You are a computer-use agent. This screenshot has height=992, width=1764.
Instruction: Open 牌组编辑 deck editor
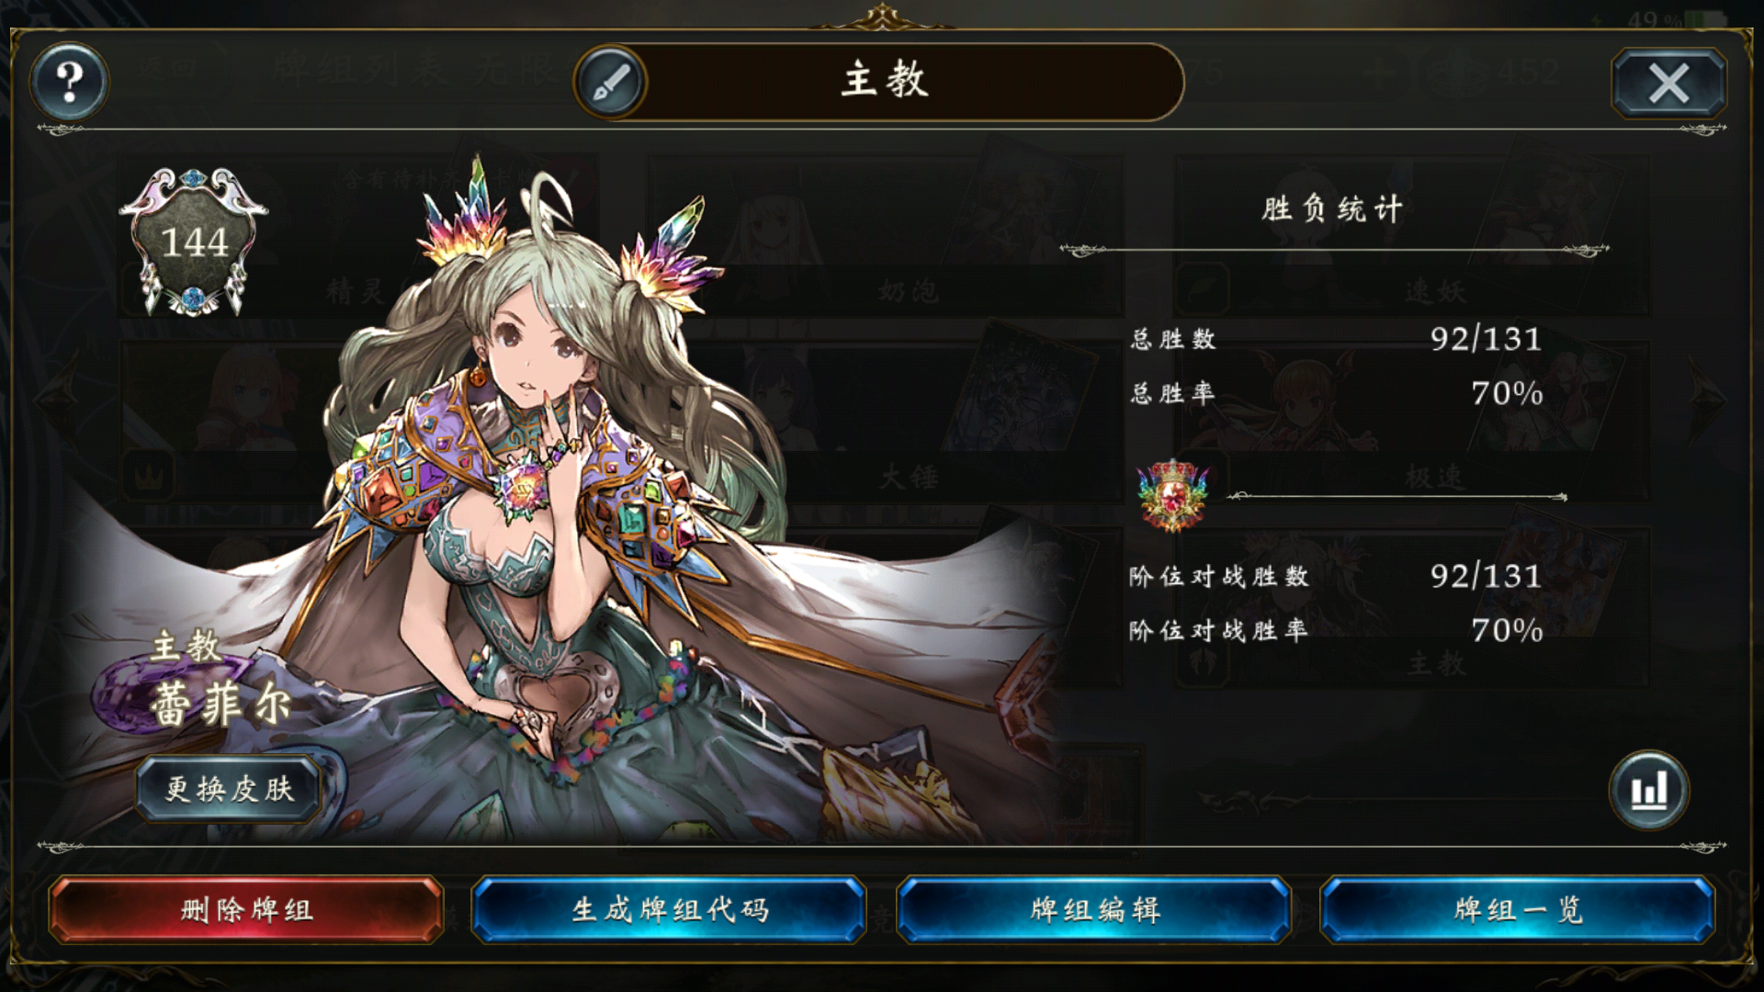1094,910
